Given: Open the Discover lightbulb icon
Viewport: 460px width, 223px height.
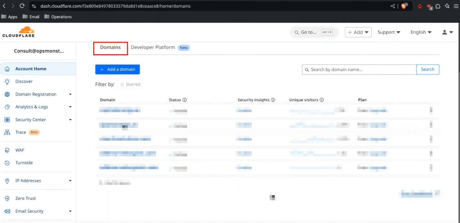Looking at the screenshot, I should 7,81.
